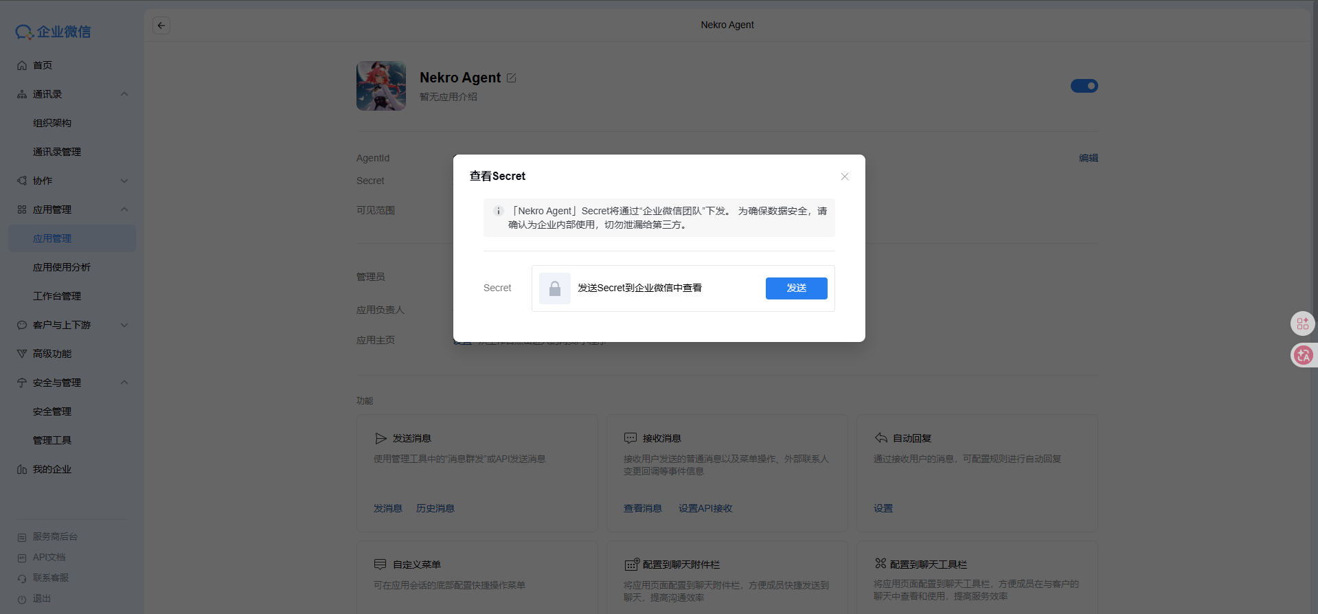1318x614 pixels.
Task: Click the 企业微信 logo
Action: click(x=54, y=32)
